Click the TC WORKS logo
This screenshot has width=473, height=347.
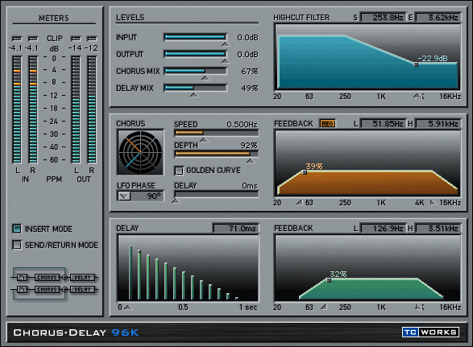point(430,332)
